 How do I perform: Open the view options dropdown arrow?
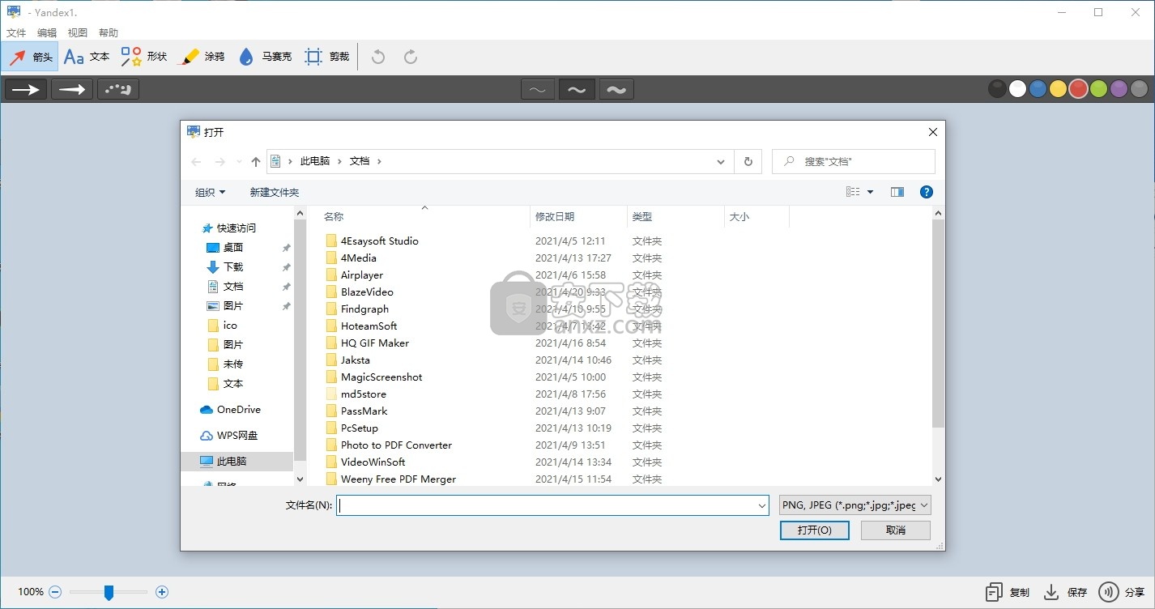click(x=871, y=192)
